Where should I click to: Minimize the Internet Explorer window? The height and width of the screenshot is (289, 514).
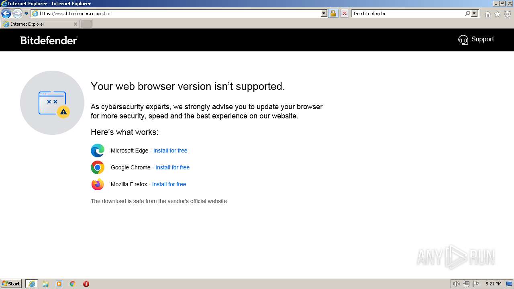(x=496, y=3)
